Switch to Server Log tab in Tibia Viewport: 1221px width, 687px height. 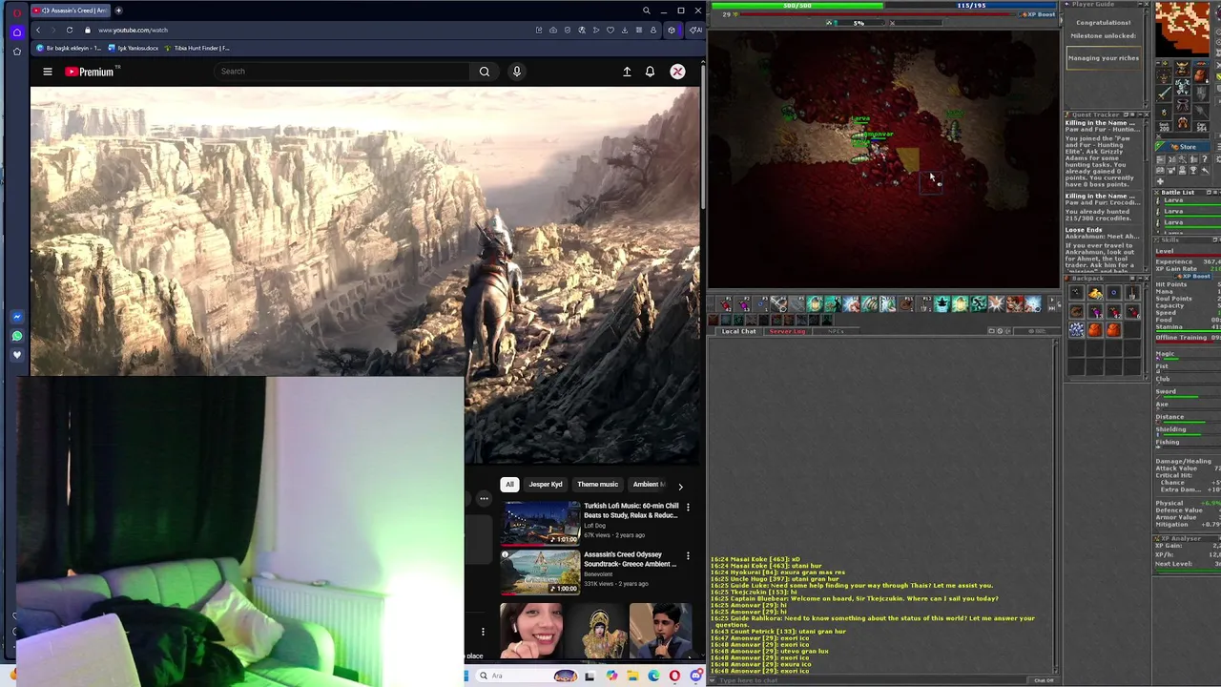click(x=787, y=331)
